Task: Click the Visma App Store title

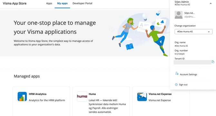Action: click(x=15, y=4)
